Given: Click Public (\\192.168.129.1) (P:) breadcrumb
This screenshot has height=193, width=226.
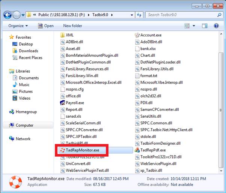Looking at the screenshot, I should point(62,15).
